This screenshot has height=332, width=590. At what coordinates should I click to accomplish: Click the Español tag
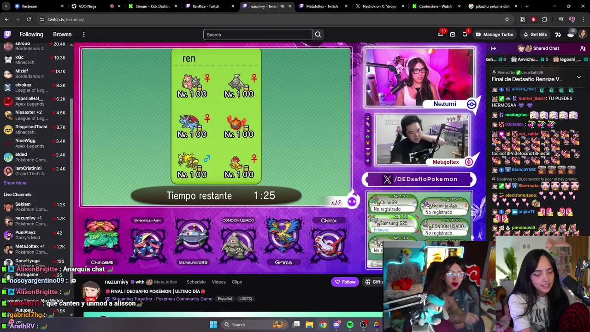point(225,299)
